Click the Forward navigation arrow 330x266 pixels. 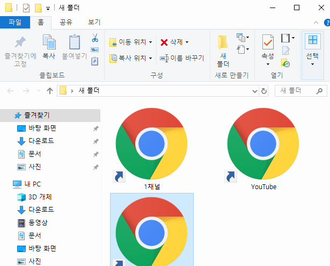[x=26, y=91]
